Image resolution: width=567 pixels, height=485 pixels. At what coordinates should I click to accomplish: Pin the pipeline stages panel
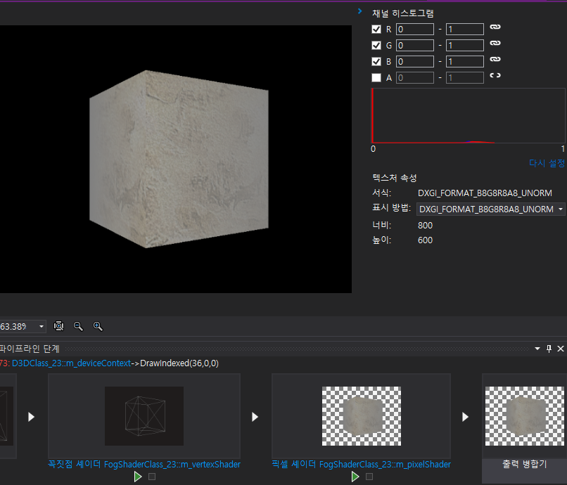549,349
